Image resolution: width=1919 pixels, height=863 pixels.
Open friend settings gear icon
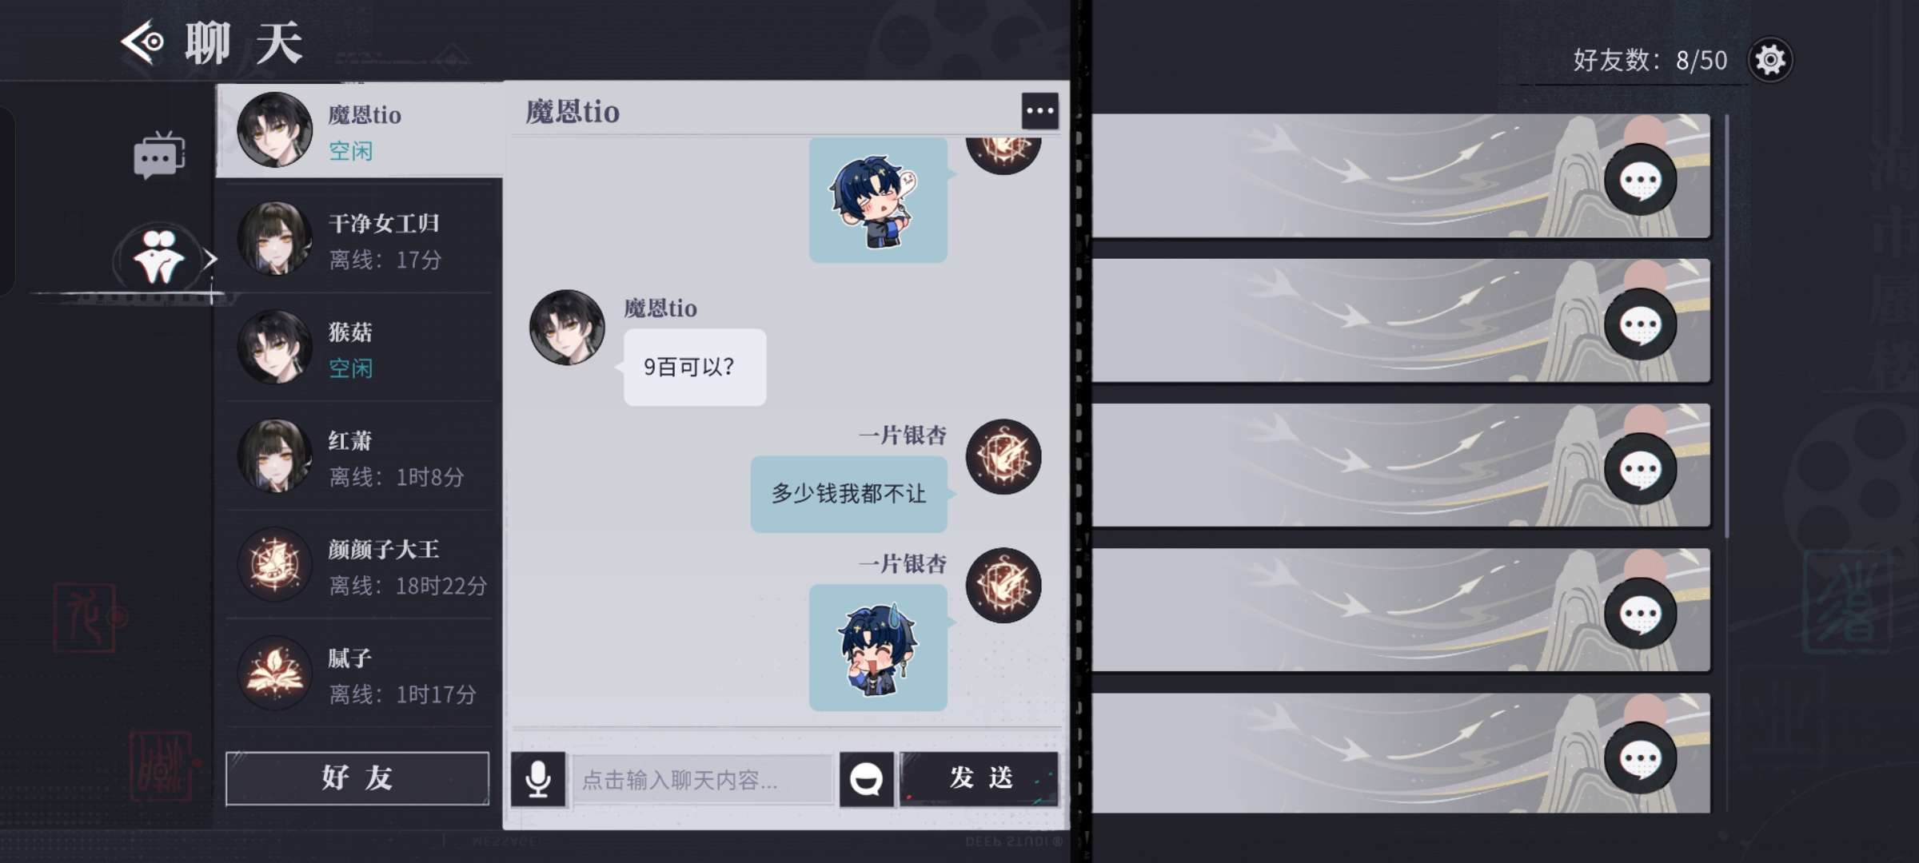[x=1769, y=60]
